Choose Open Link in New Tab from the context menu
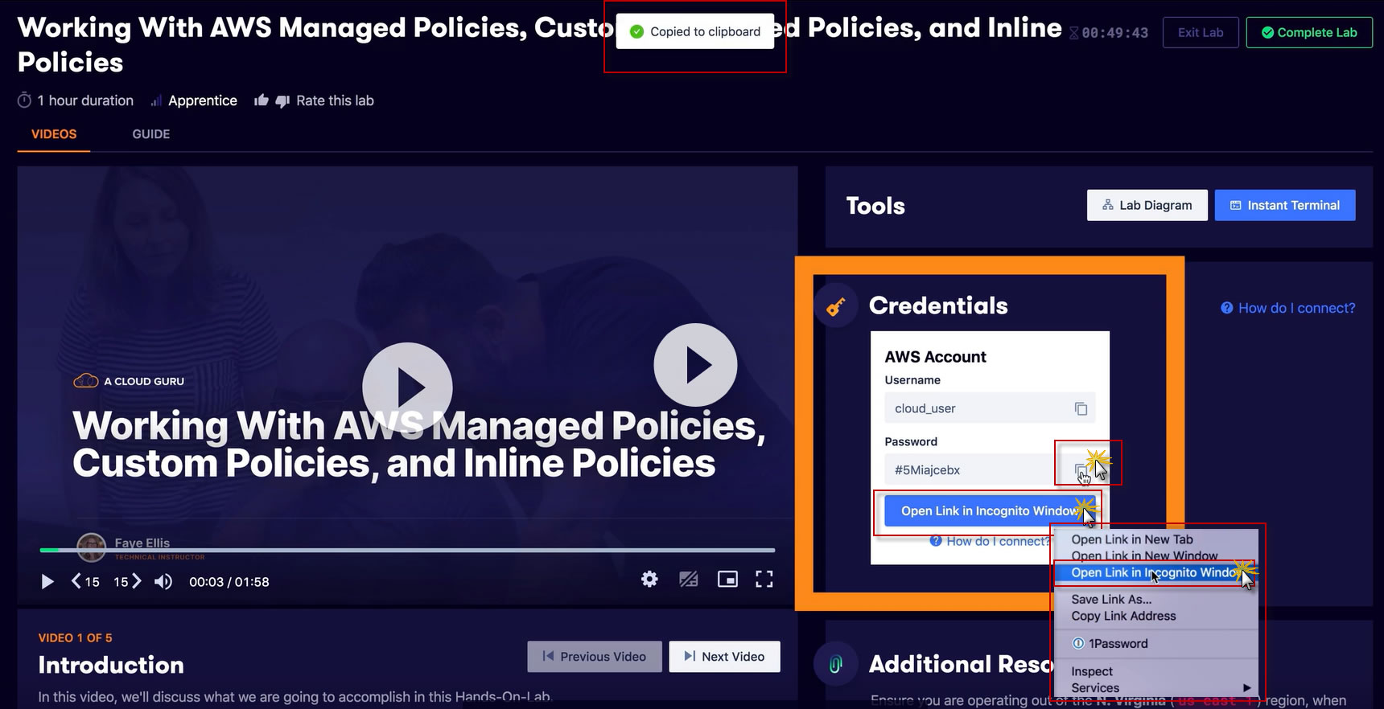Screen dimensions: 1384x709 click(x=1132, y=539)
